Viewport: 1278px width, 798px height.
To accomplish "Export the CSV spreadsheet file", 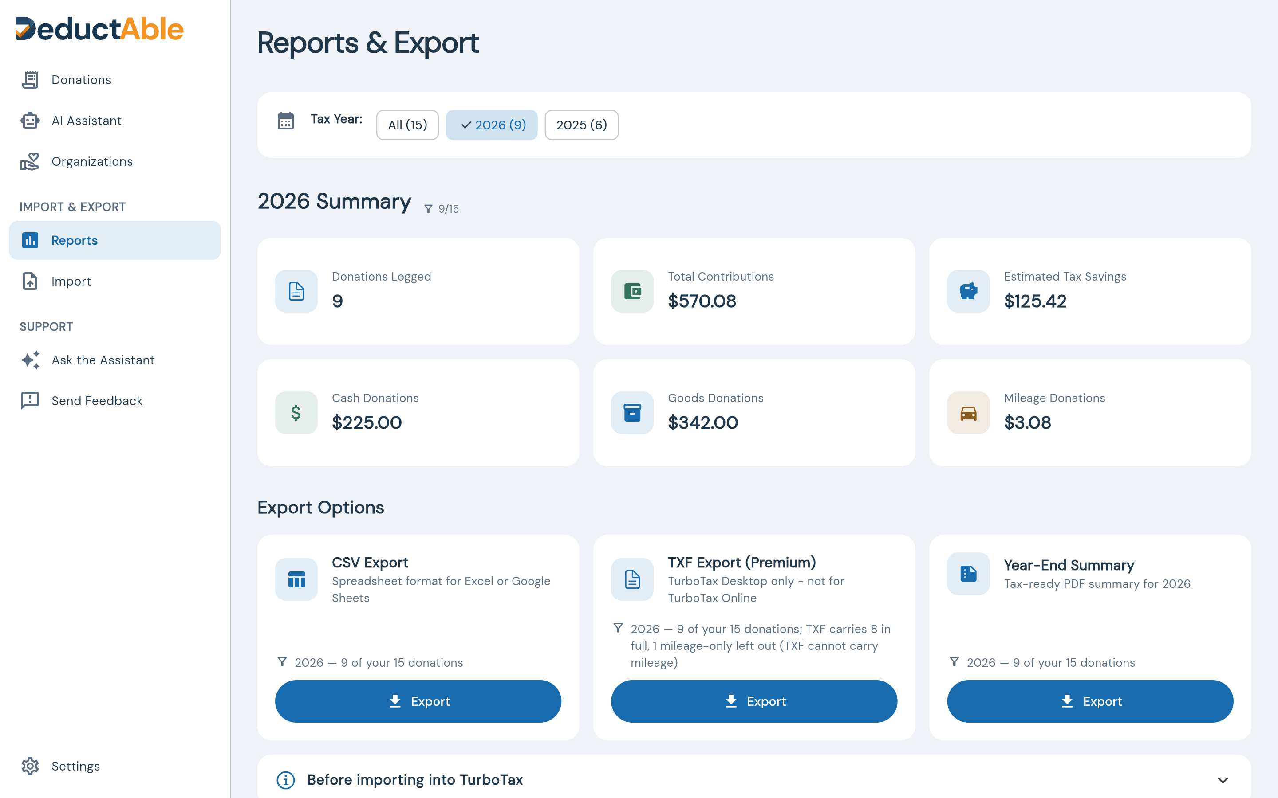I will (x=418, y=701).
